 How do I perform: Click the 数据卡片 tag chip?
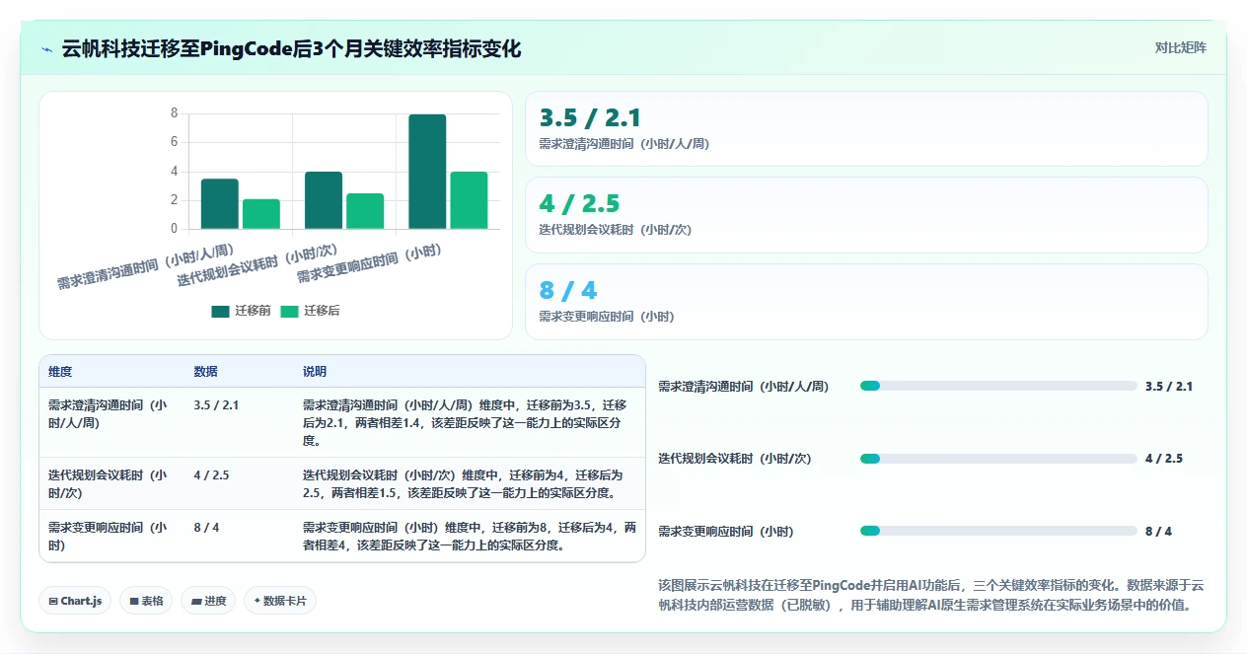coord(280,601)
